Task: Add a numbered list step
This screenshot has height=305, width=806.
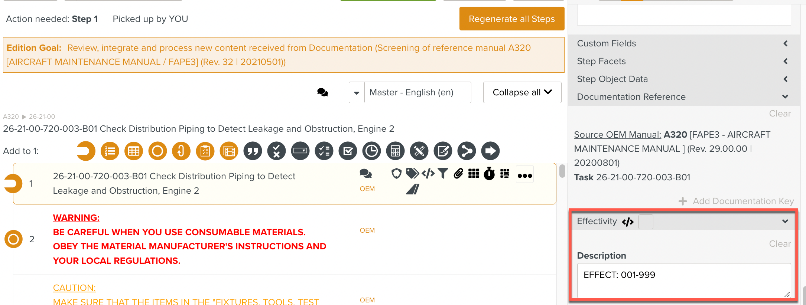Action: pyautogui.click(x=110, y=151)
